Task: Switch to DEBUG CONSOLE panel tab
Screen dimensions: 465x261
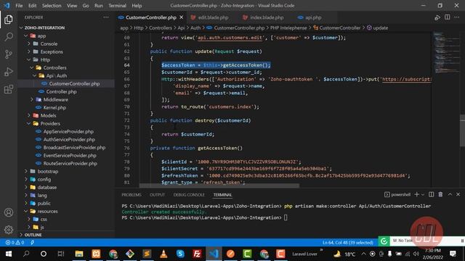Action: (189, 195)
